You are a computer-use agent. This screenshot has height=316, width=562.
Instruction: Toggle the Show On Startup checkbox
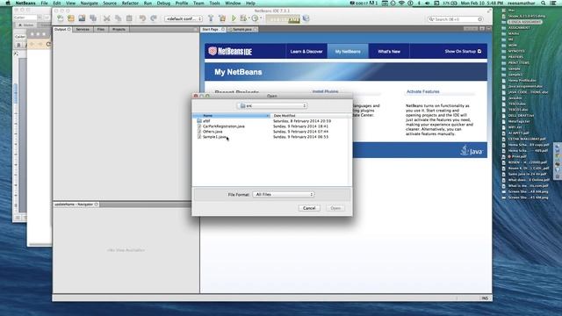tap(479, 51)
